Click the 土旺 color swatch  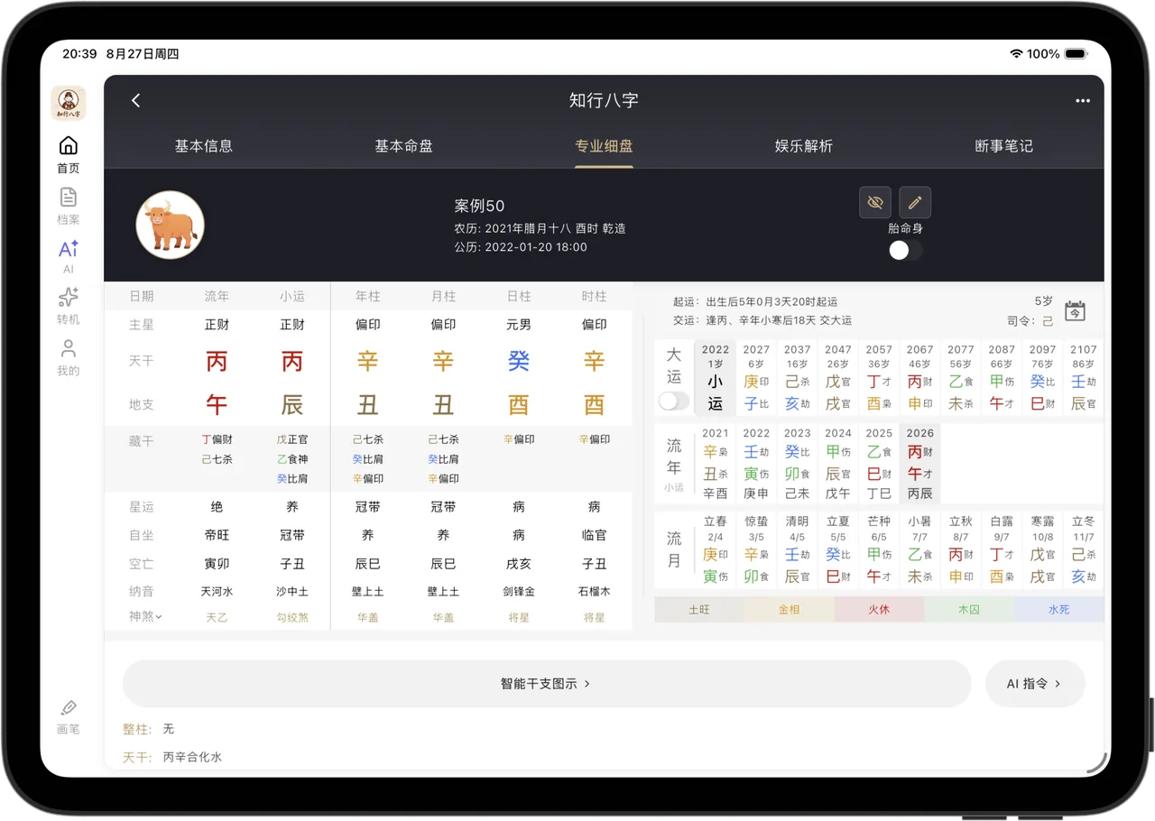pos(699,610)
